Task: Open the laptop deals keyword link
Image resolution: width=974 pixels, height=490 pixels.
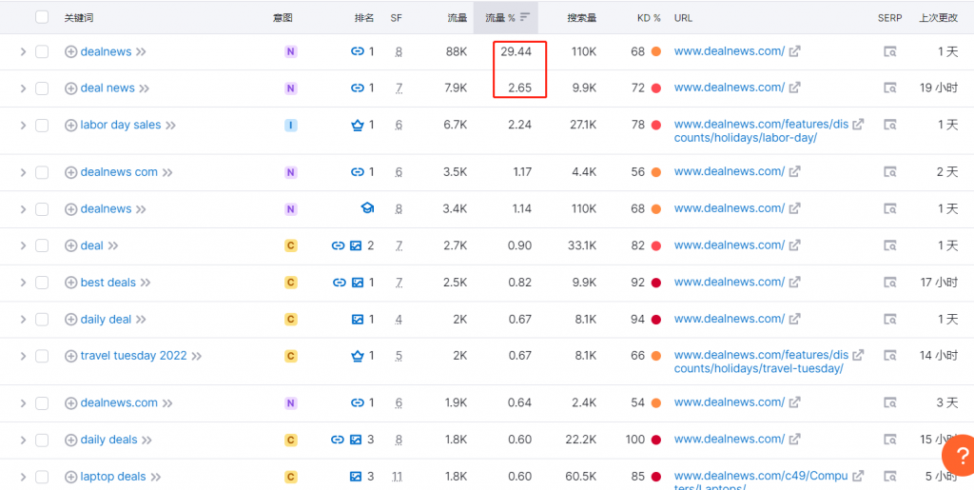Action: [x=113, y=477]
